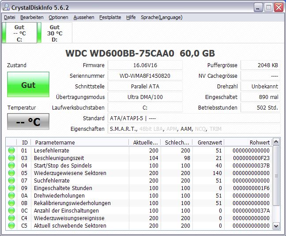286x236 pixels.
Task: Open the Aussehen menu
Action: pyautogui.click(x=84, y=17)
